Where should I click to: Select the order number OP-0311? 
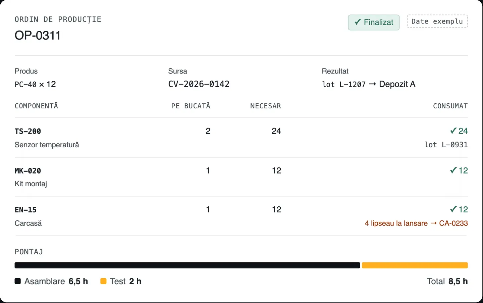38,36
